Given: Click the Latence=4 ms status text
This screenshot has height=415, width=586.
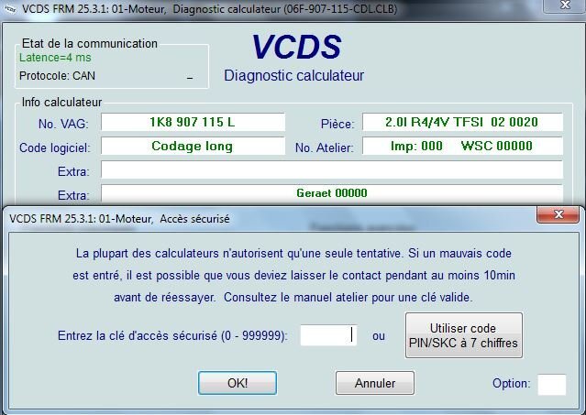Looking at the screenshot, I should click(55, 58).
